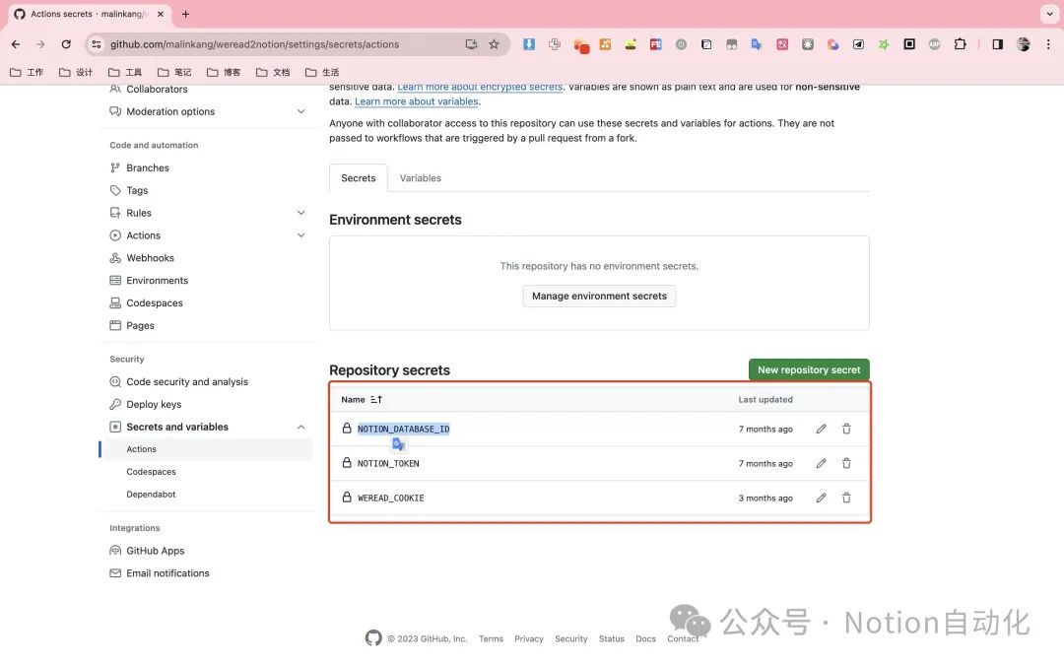Viewport: 1064px width, 665px height.
Task: Click the translate popup icon under NOTION_DATABASE_ID
Action: [399, 444]
